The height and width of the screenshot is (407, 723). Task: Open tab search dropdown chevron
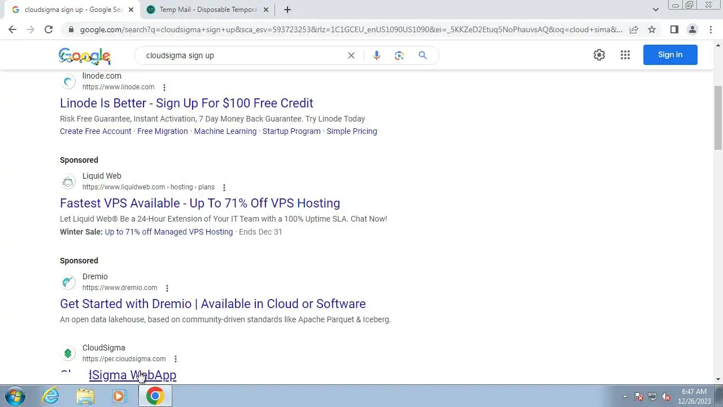coord(656,10)
